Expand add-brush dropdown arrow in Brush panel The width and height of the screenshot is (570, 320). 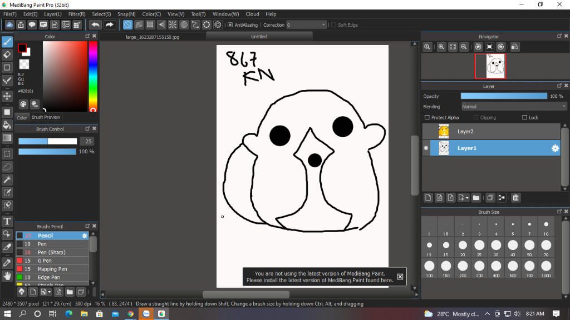click(x=50, y=292)
